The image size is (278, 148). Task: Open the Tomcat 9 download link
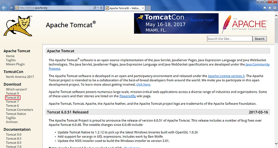[x=12, y=94]
